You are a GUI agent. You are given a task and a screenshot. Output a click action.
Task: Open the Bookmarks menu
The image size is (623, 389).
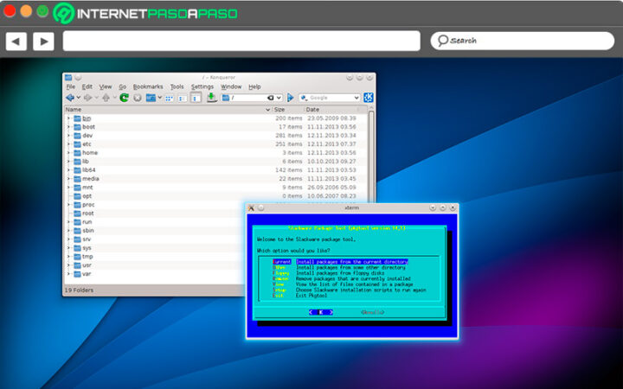click(147, 86)
